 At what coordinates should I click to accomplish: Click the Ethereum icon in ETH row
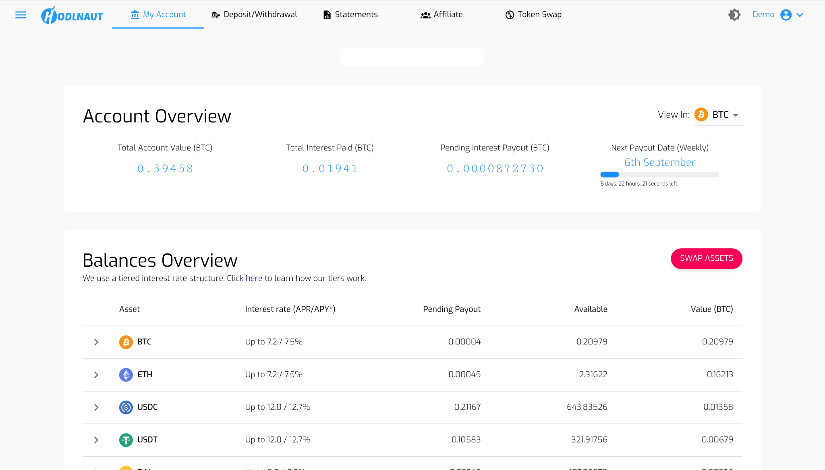click(x=126, y=375)
